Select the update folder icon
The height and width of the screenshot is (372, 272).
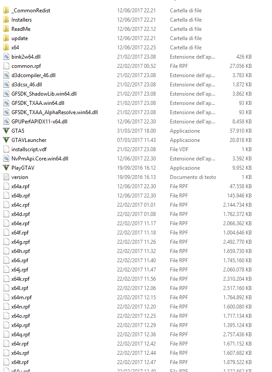tap(6, 38)
